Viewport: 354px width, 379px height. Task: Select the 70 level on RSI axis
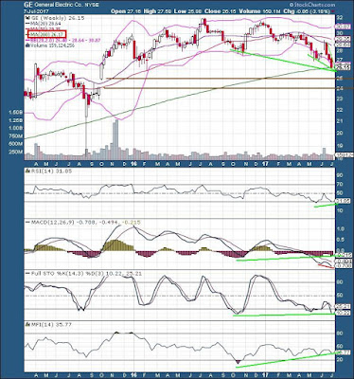(340, 184)
